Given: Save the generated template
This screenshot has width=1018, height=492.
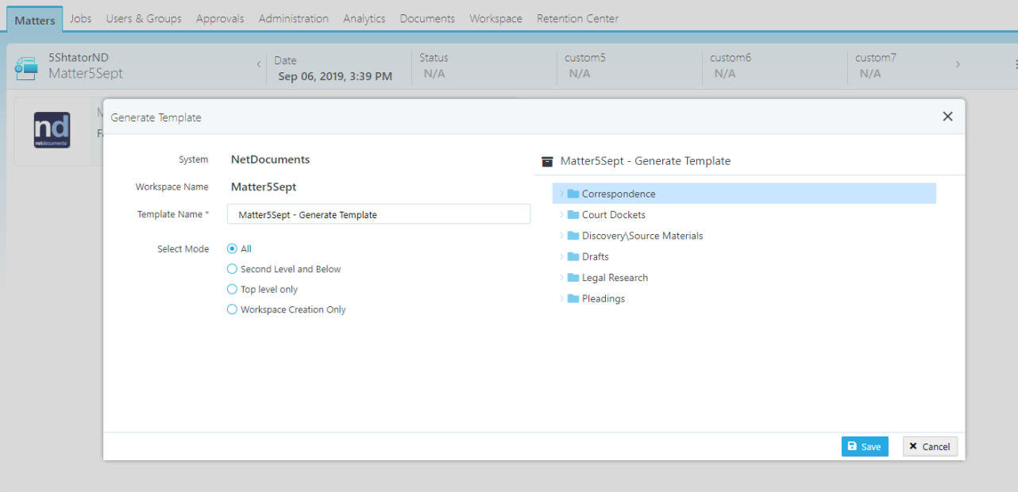Looking at the screenshot, I should tap(865, 447).
